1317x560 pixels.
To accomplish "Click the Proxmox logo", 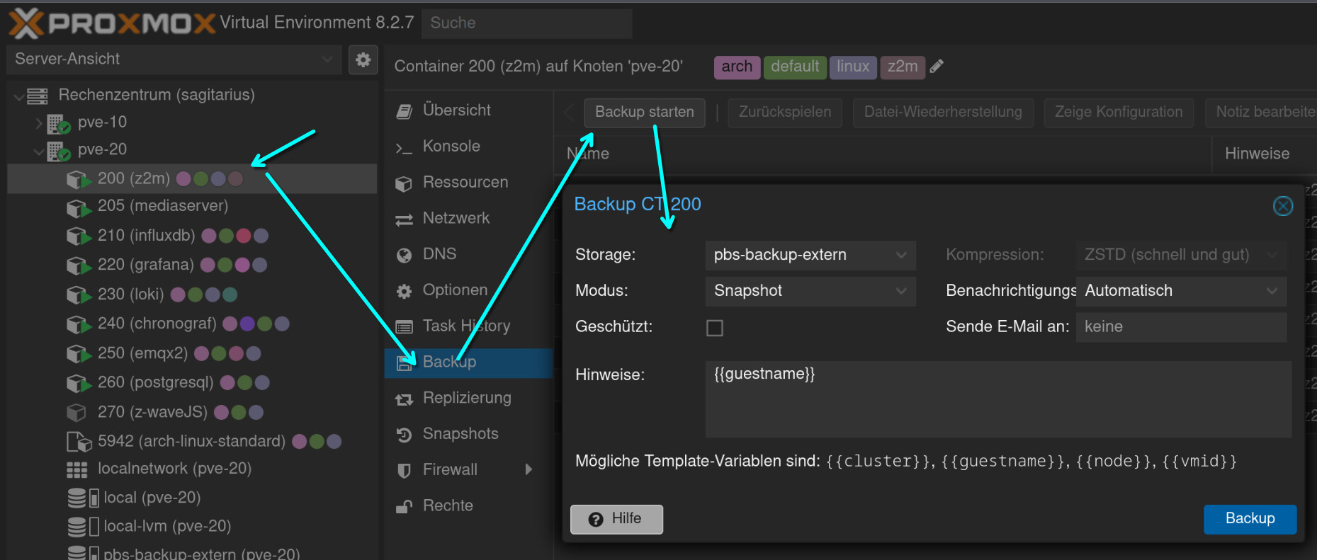I will tap(111, 23).
